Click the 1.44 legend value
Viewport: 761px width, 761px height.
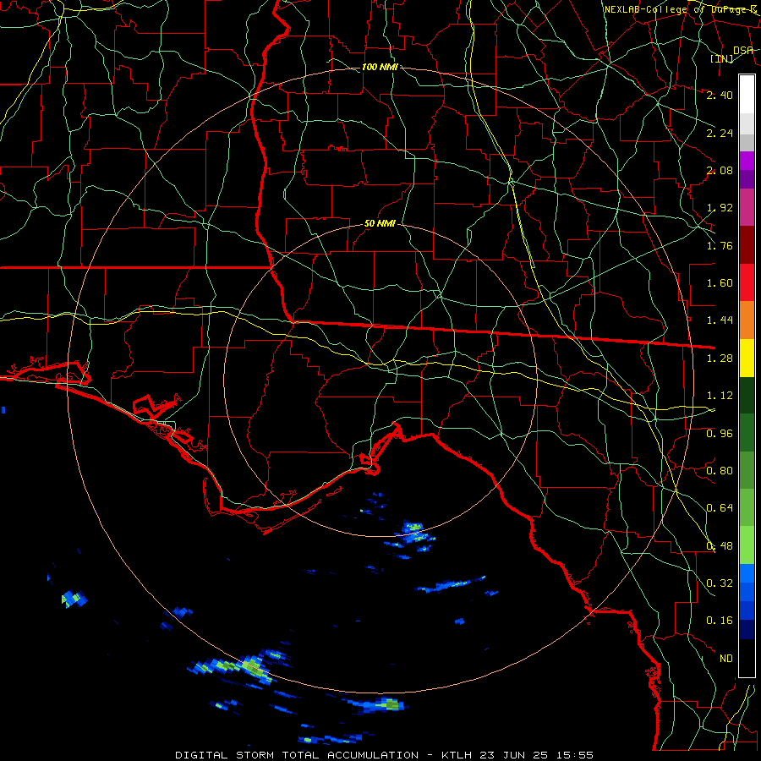[x=720, y=320]
